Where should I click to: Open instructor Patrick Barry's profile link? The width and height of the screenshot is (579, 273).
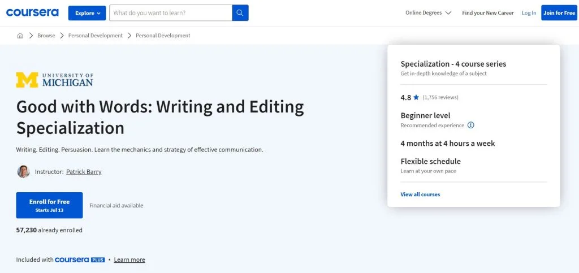coord(84,172)
